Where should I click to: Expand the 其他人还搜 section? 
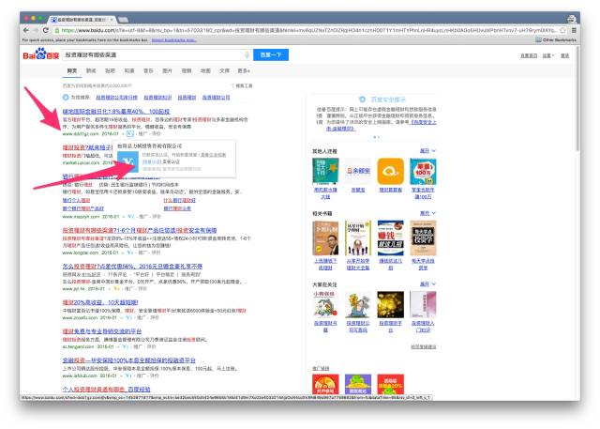427,151
